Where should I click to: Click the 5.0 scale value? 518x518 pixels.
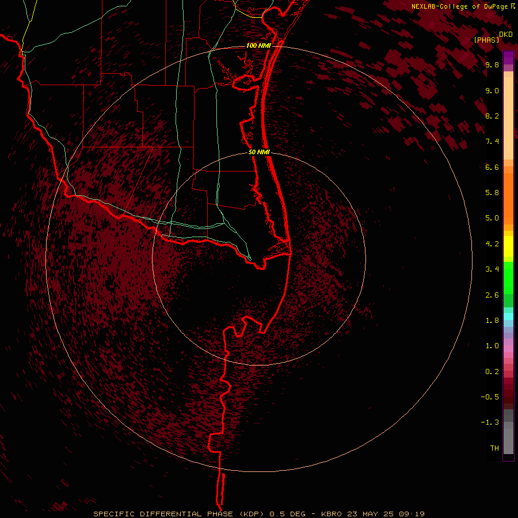[492, 218]
